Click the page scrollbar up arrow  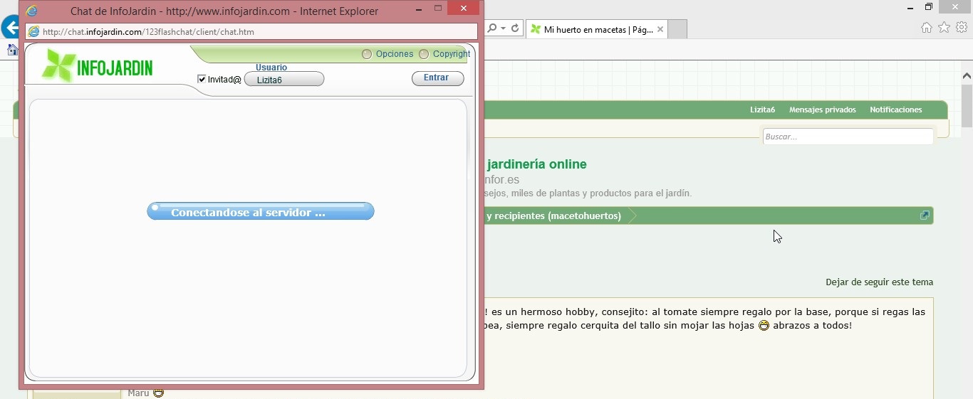pyautogui.click(x=967, y=75)
